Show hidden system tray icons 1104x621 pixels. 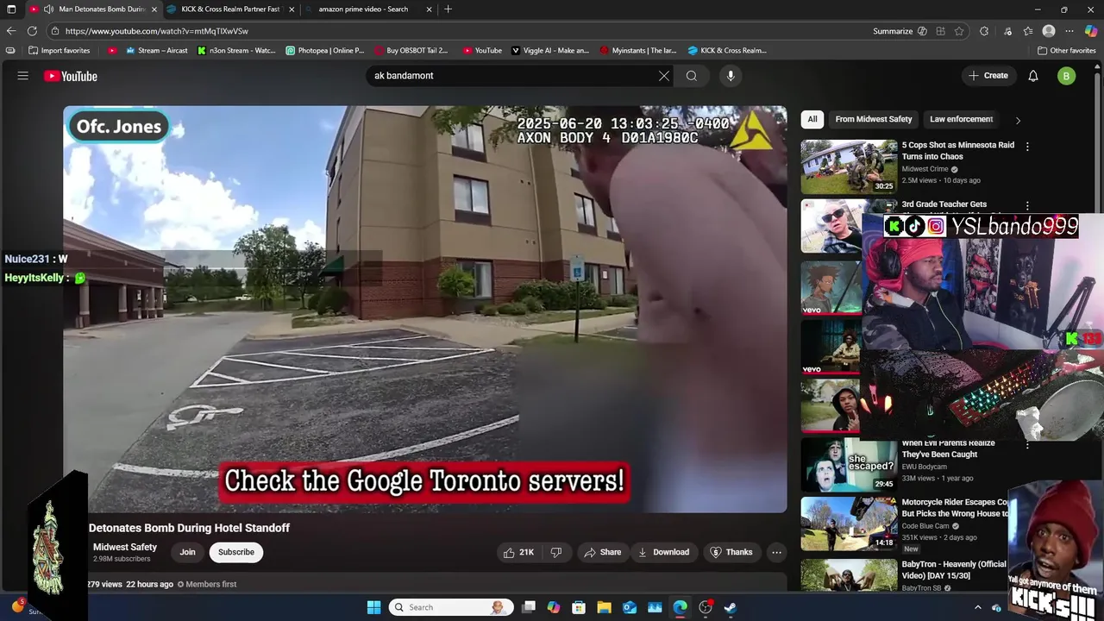click(978, 607)
